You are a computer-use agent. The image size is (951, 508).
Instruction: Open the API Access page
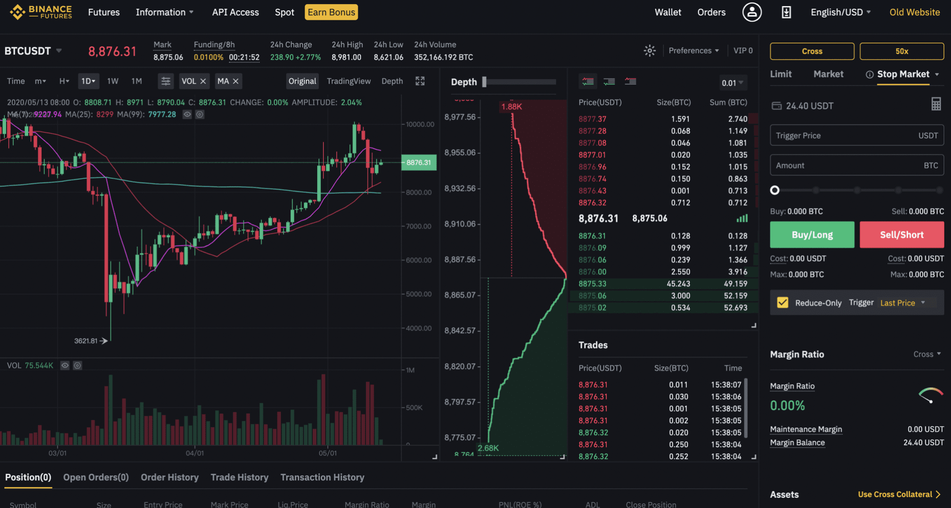tap(235, 12)
